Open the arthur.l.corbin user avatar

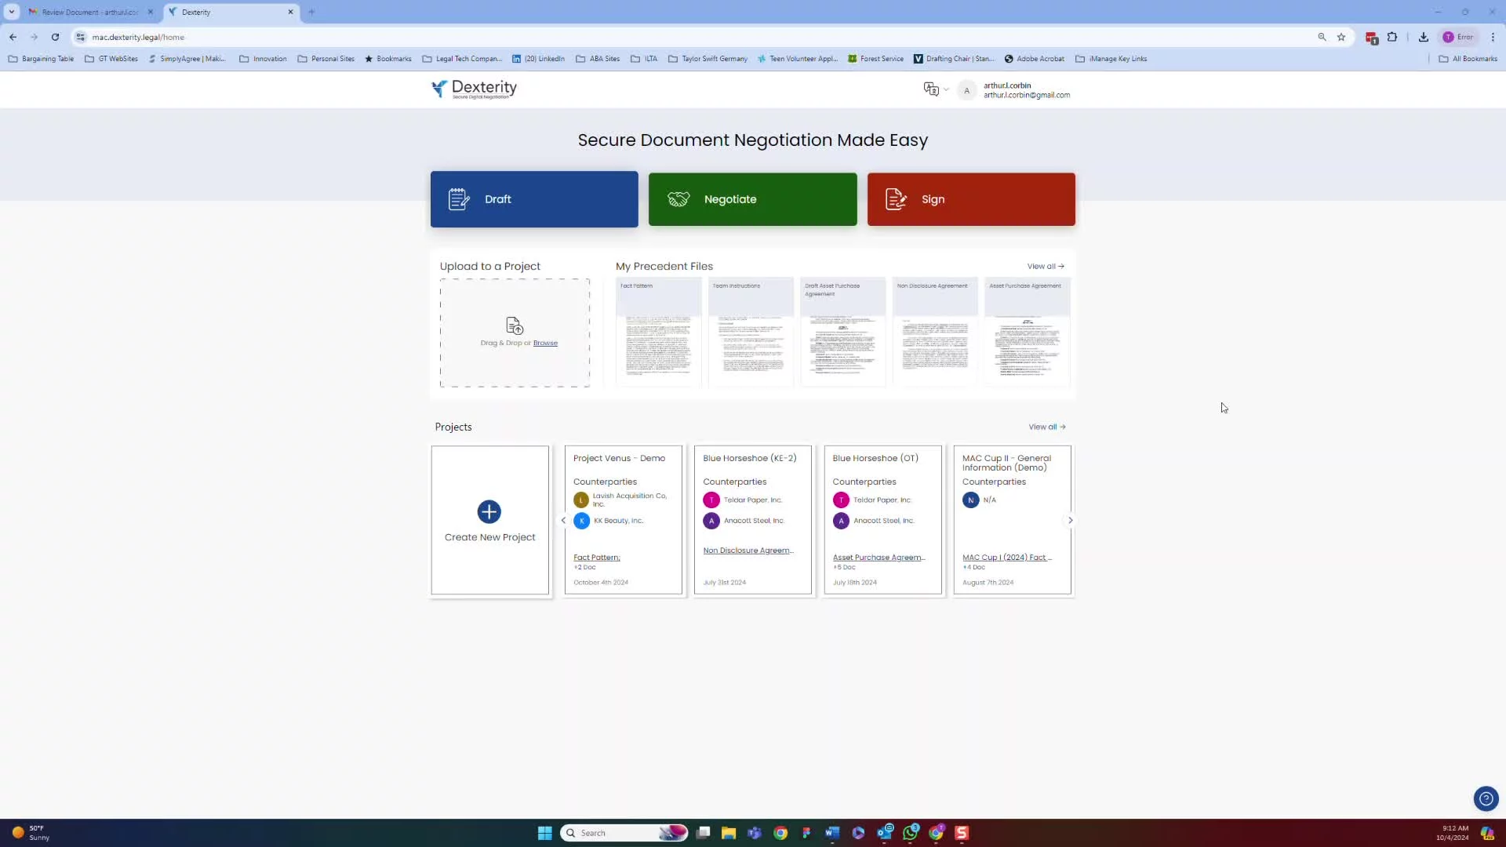[x=966, y=90]
